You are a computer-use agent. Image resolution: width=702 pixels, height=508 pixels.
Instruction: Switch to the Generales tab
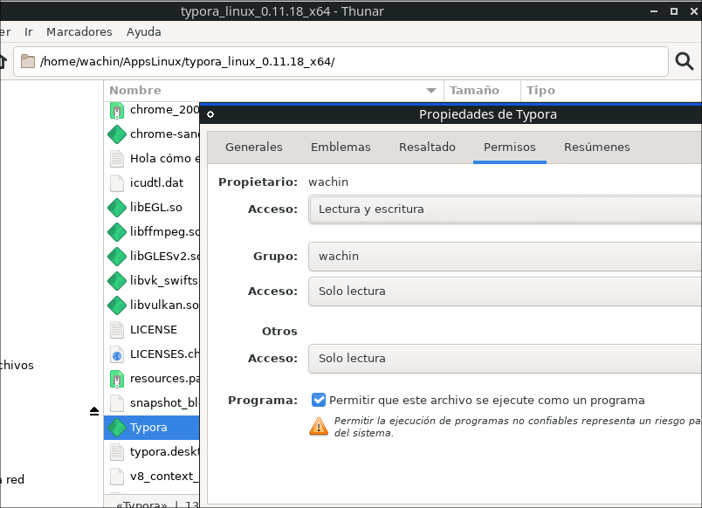pyautogui.click(x=254, y=148)
